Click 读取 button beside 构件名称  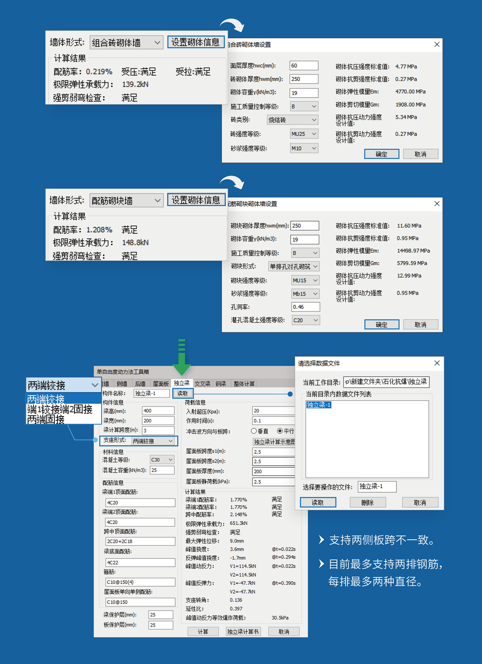point(183,393)
